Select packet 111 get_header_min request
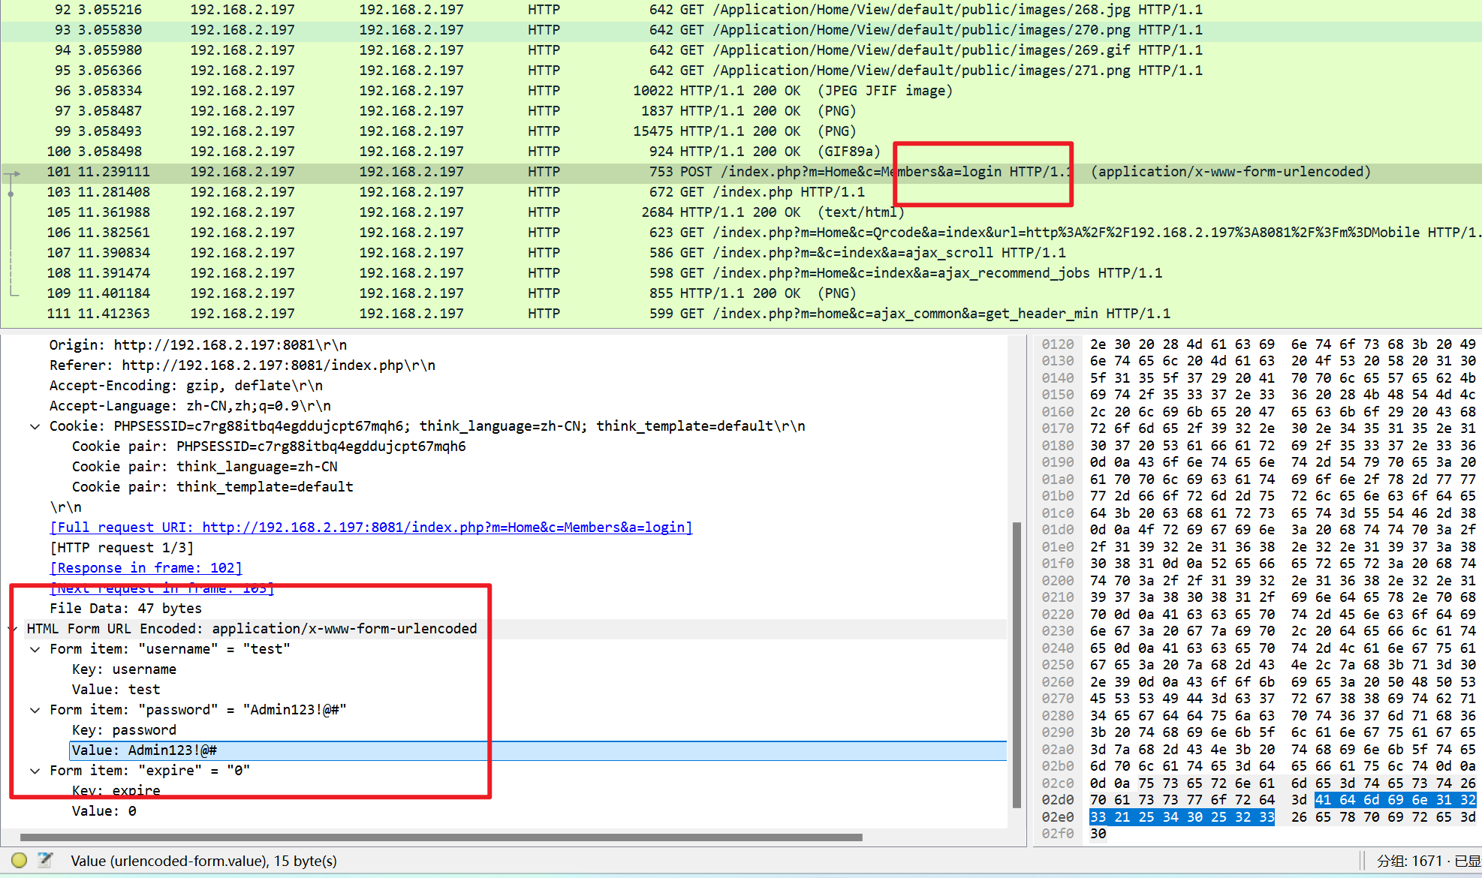Image resolution: width=1482 pixels, height=878 pixels. pyautogui.click(x=741, y=314)
